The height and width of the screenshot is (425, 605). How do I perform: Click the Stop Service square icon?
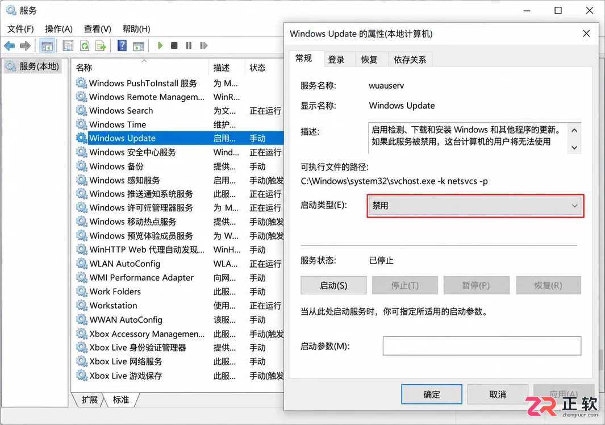point(174,45)
